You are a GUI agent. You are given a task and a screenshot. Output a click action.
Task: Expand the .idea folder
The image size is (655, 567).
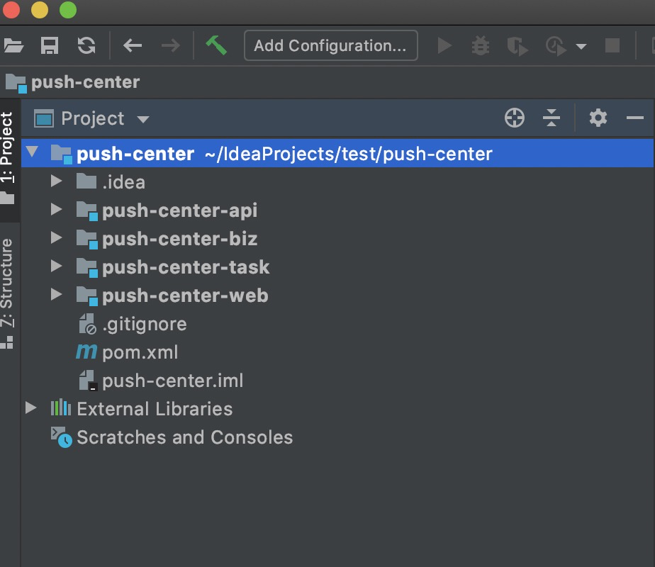click(57, 182)
